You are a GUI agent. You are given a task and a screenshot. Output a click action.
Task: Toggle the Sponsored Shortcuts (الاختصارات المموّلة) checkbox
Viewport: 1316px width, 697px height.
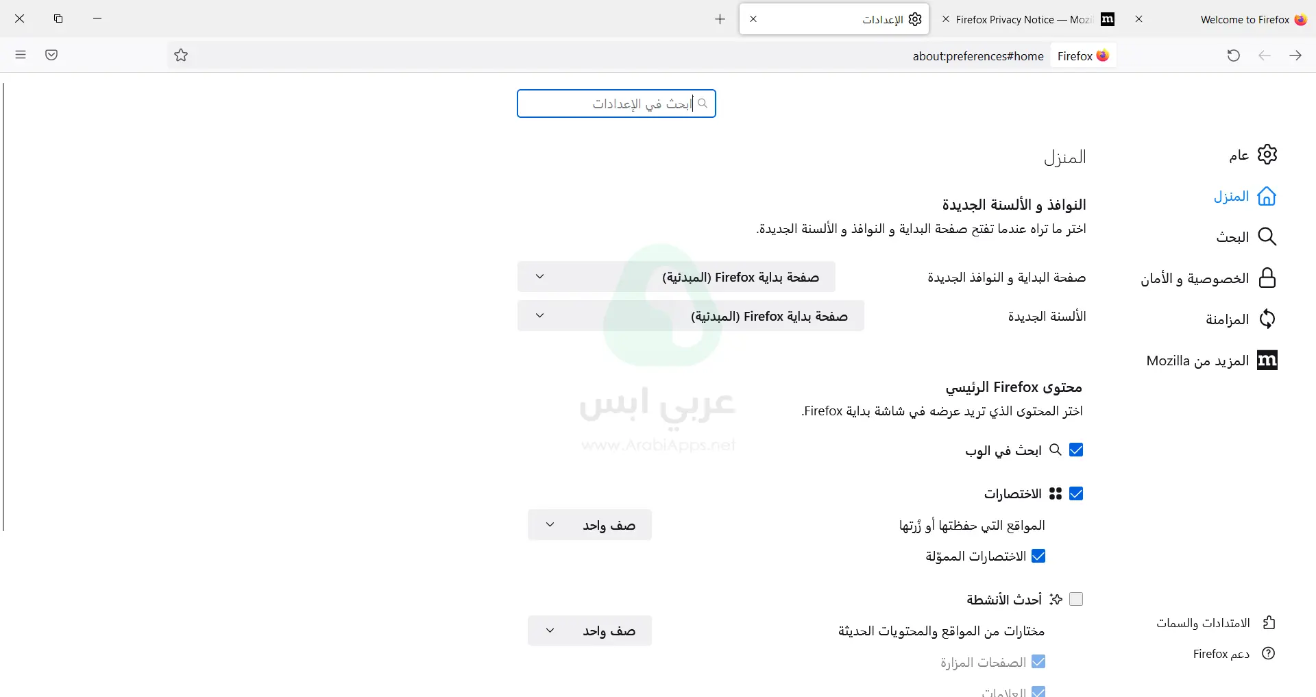click(1040, 556)
